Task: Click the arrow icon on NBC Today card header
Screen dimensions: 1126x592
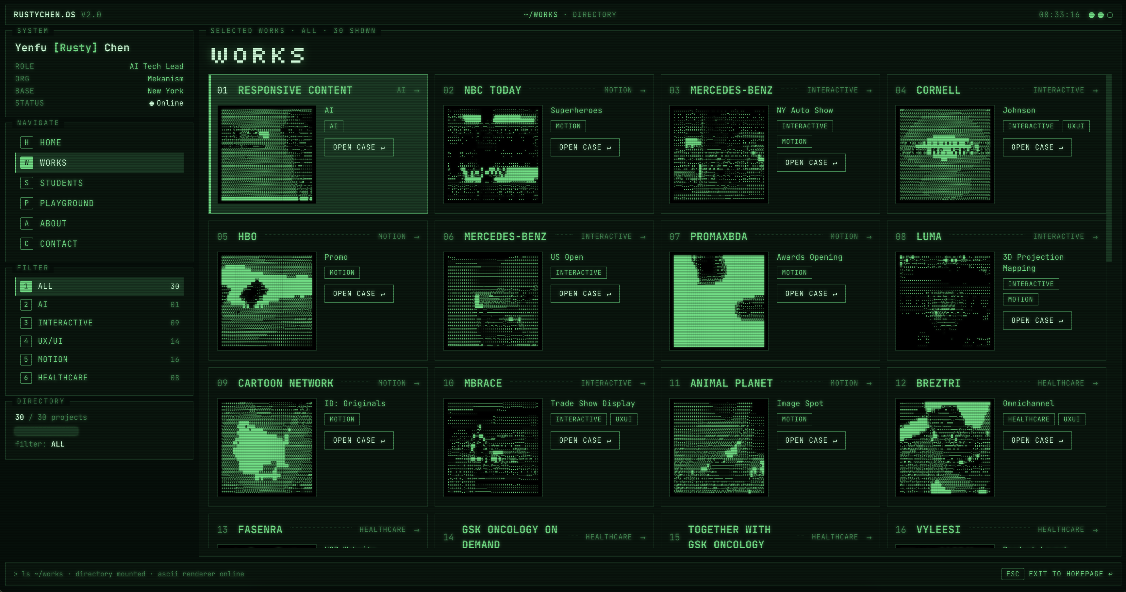Action: click(642, 90)
